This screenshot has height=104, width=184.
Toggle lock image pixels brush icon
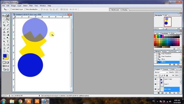[162, 75]
